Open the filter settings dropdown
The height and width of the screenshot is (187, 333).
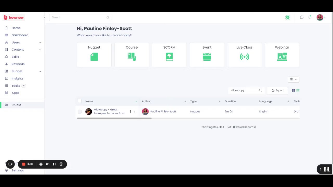[293, 79]
